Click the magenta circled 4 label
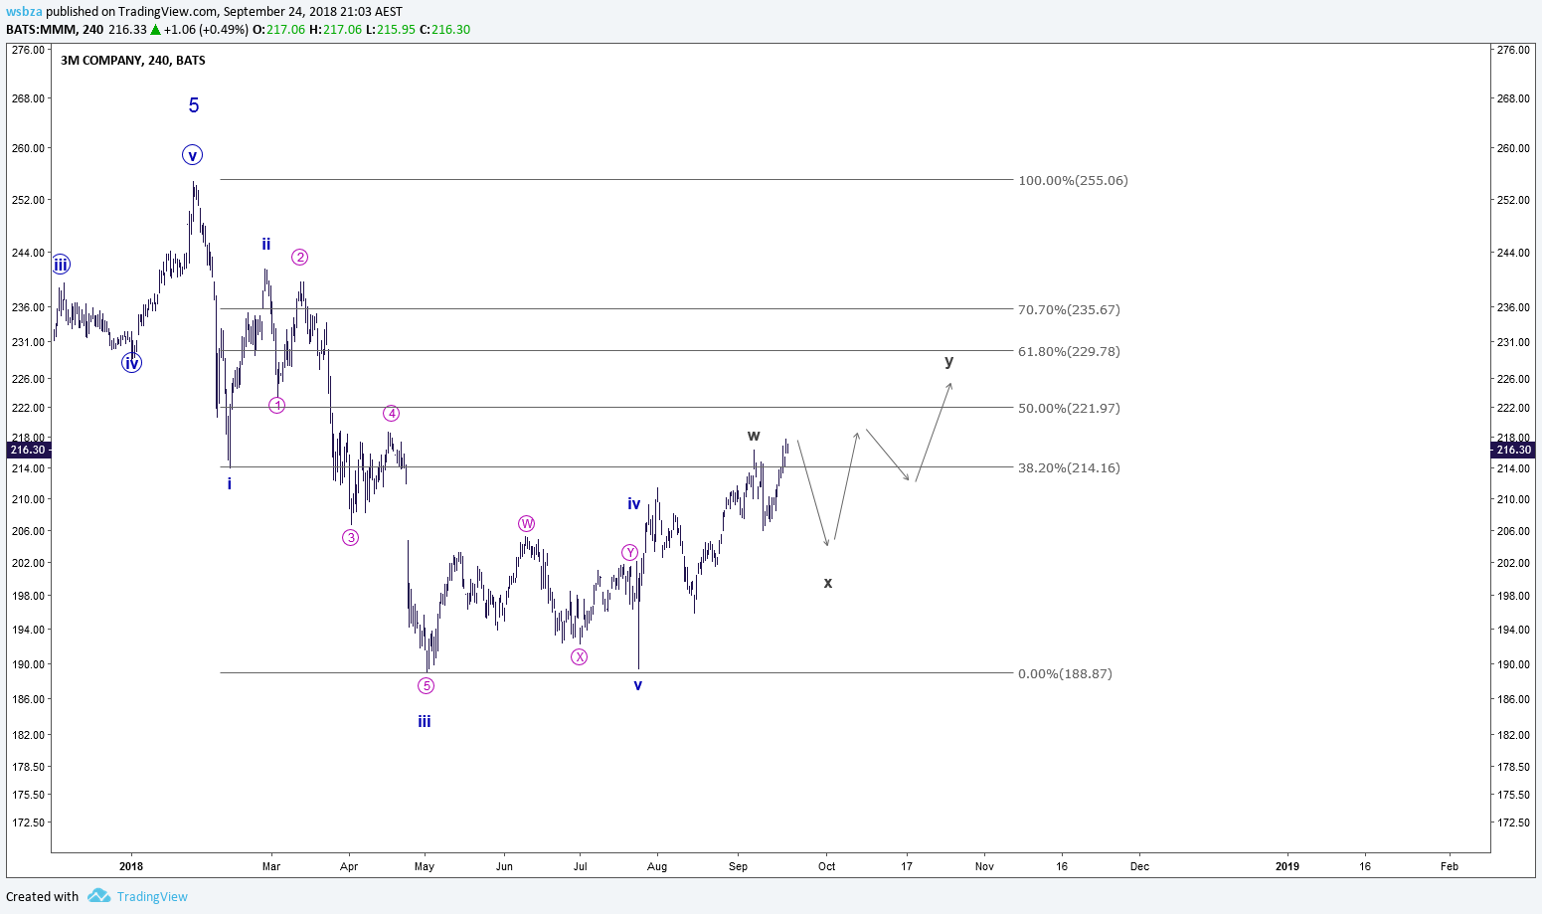Screen dimensions: 1542x914 click(392, 414)
